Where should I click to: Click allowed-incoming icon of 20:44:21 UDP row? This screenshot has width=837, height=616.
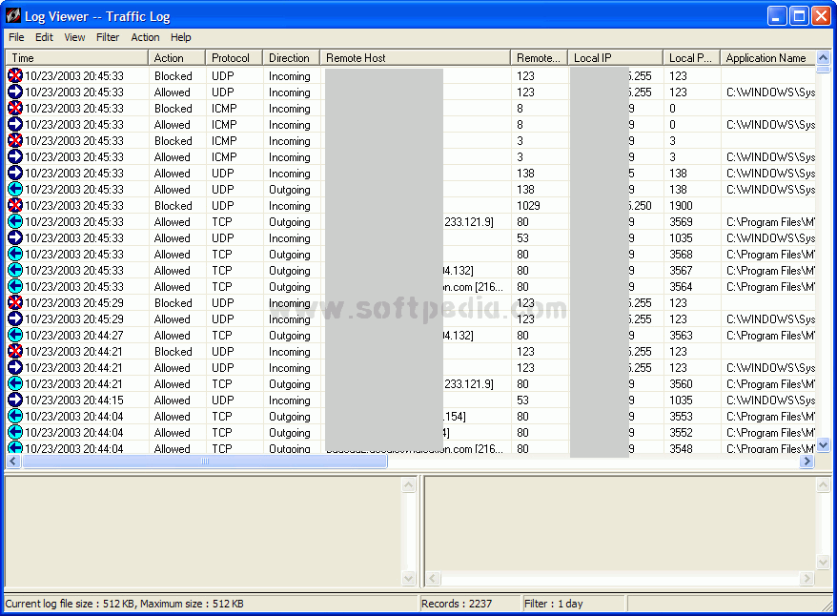15,367
